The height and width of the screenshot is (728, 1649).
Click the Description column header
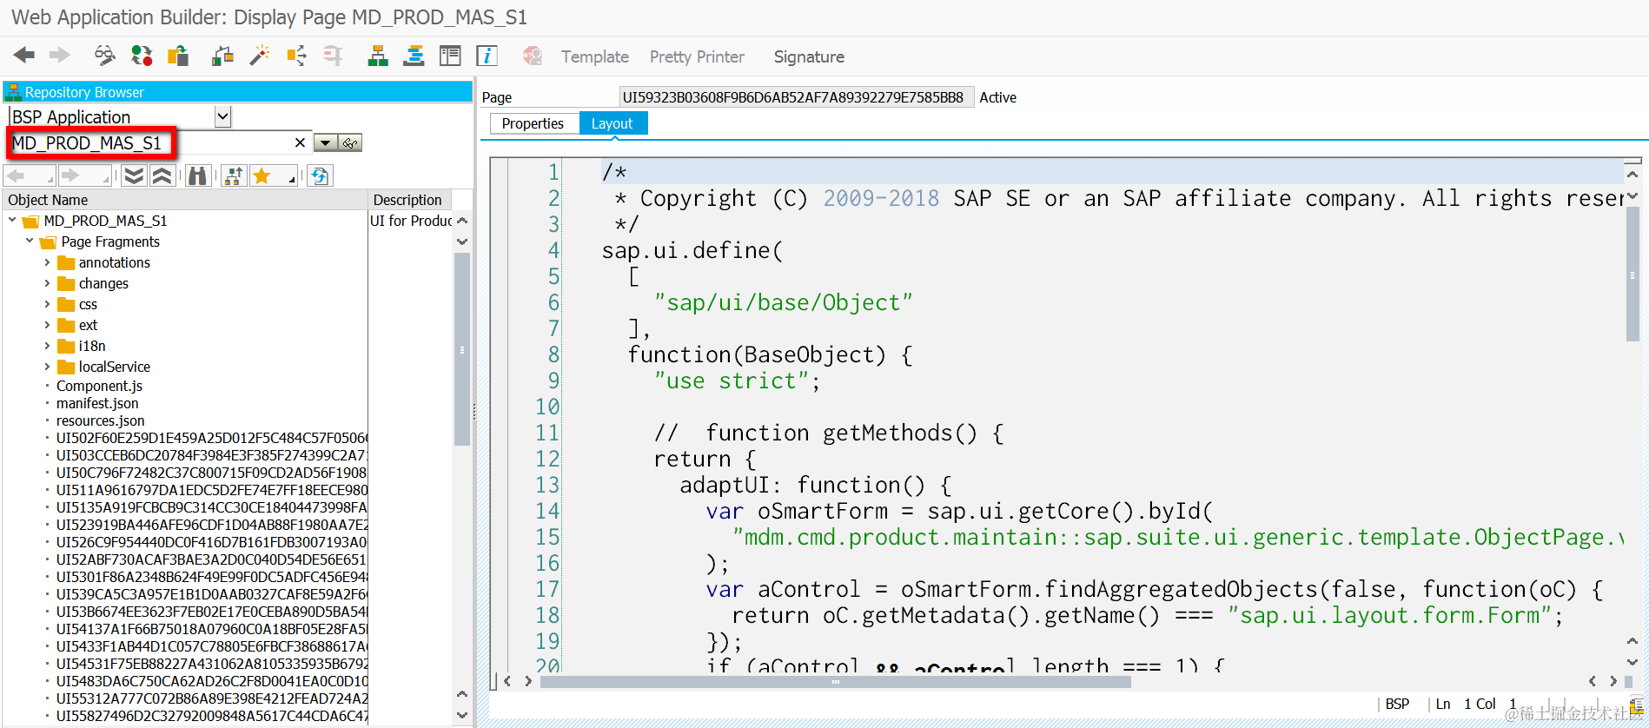click(x=411, y=200)
